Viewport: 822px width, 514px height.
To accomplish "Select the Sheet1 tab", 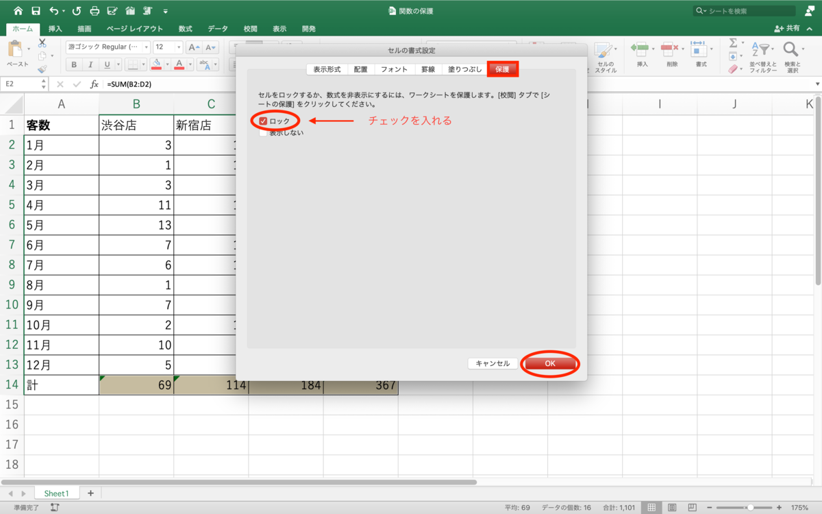I will pyautogui.click(x=56, y=493).
